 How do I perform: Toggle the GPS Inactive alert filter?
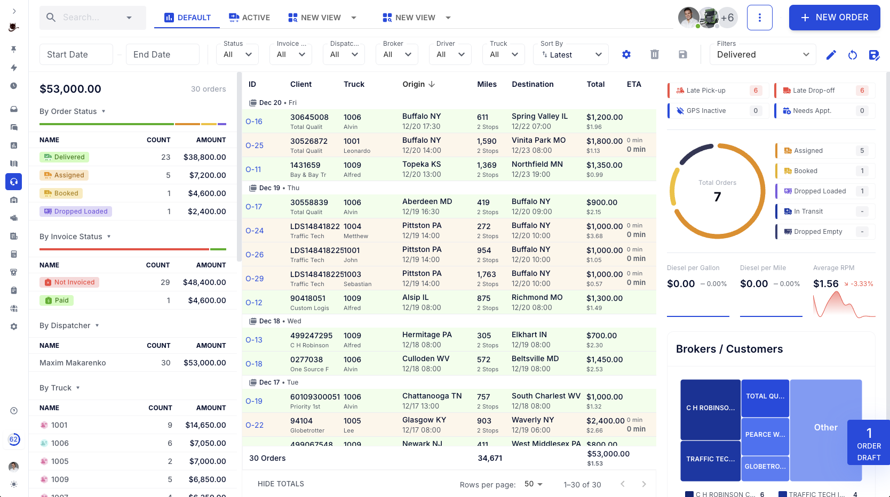718,111
